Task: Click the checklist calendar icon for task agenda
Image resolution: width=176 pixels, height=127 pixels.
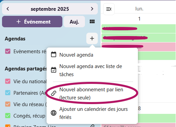Action: point(54,70)
